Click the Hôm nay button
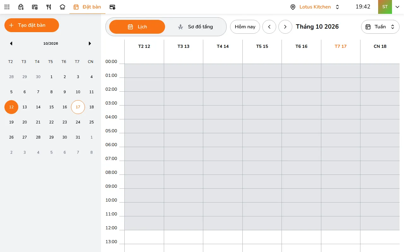The height and width of the screenshot is (252, 404). (x=245, y=27)
